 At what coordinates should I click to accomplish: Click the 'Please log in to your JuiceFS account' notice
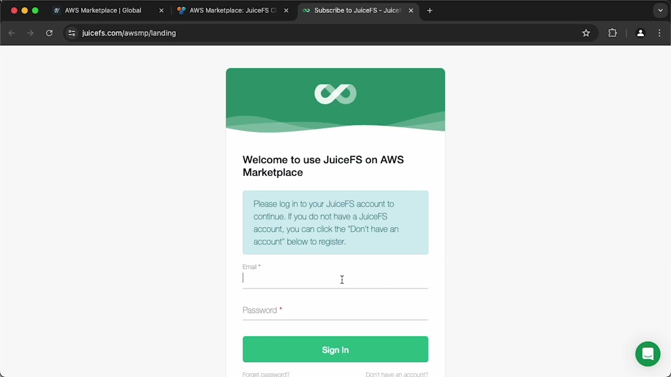(335, 223)
